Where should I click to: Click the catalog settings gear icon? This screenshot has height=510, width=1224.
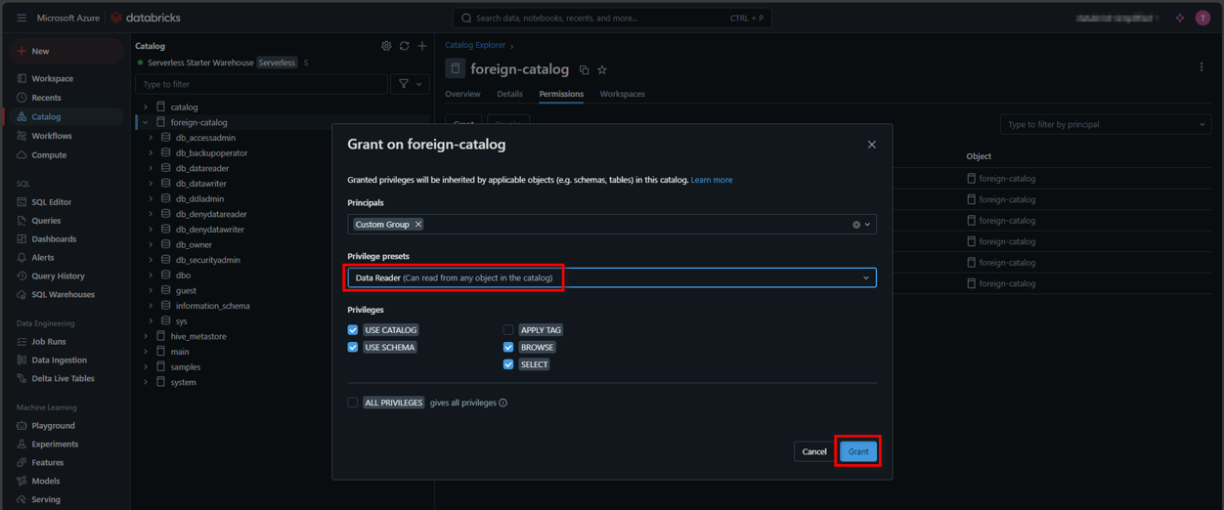point(386,46)
